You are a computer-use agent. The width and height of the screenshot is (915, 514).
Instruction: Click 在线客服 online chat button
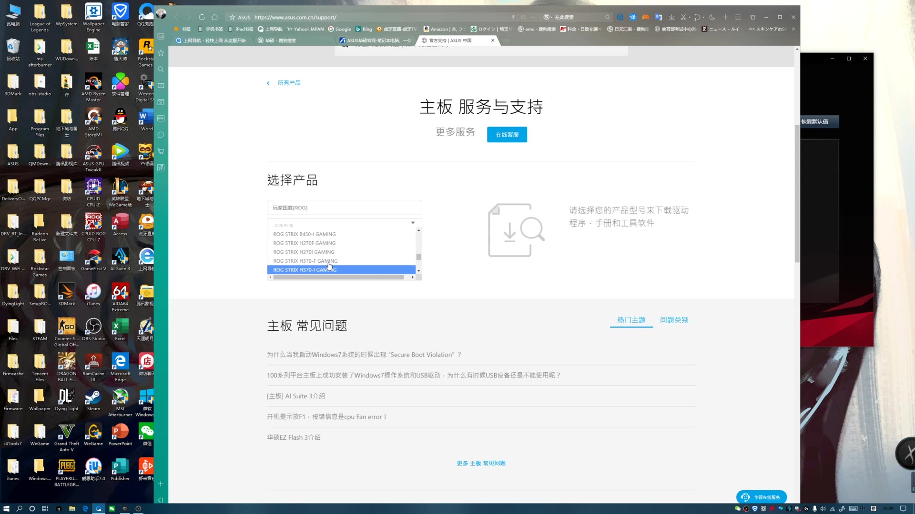click(x=507, y=134)
